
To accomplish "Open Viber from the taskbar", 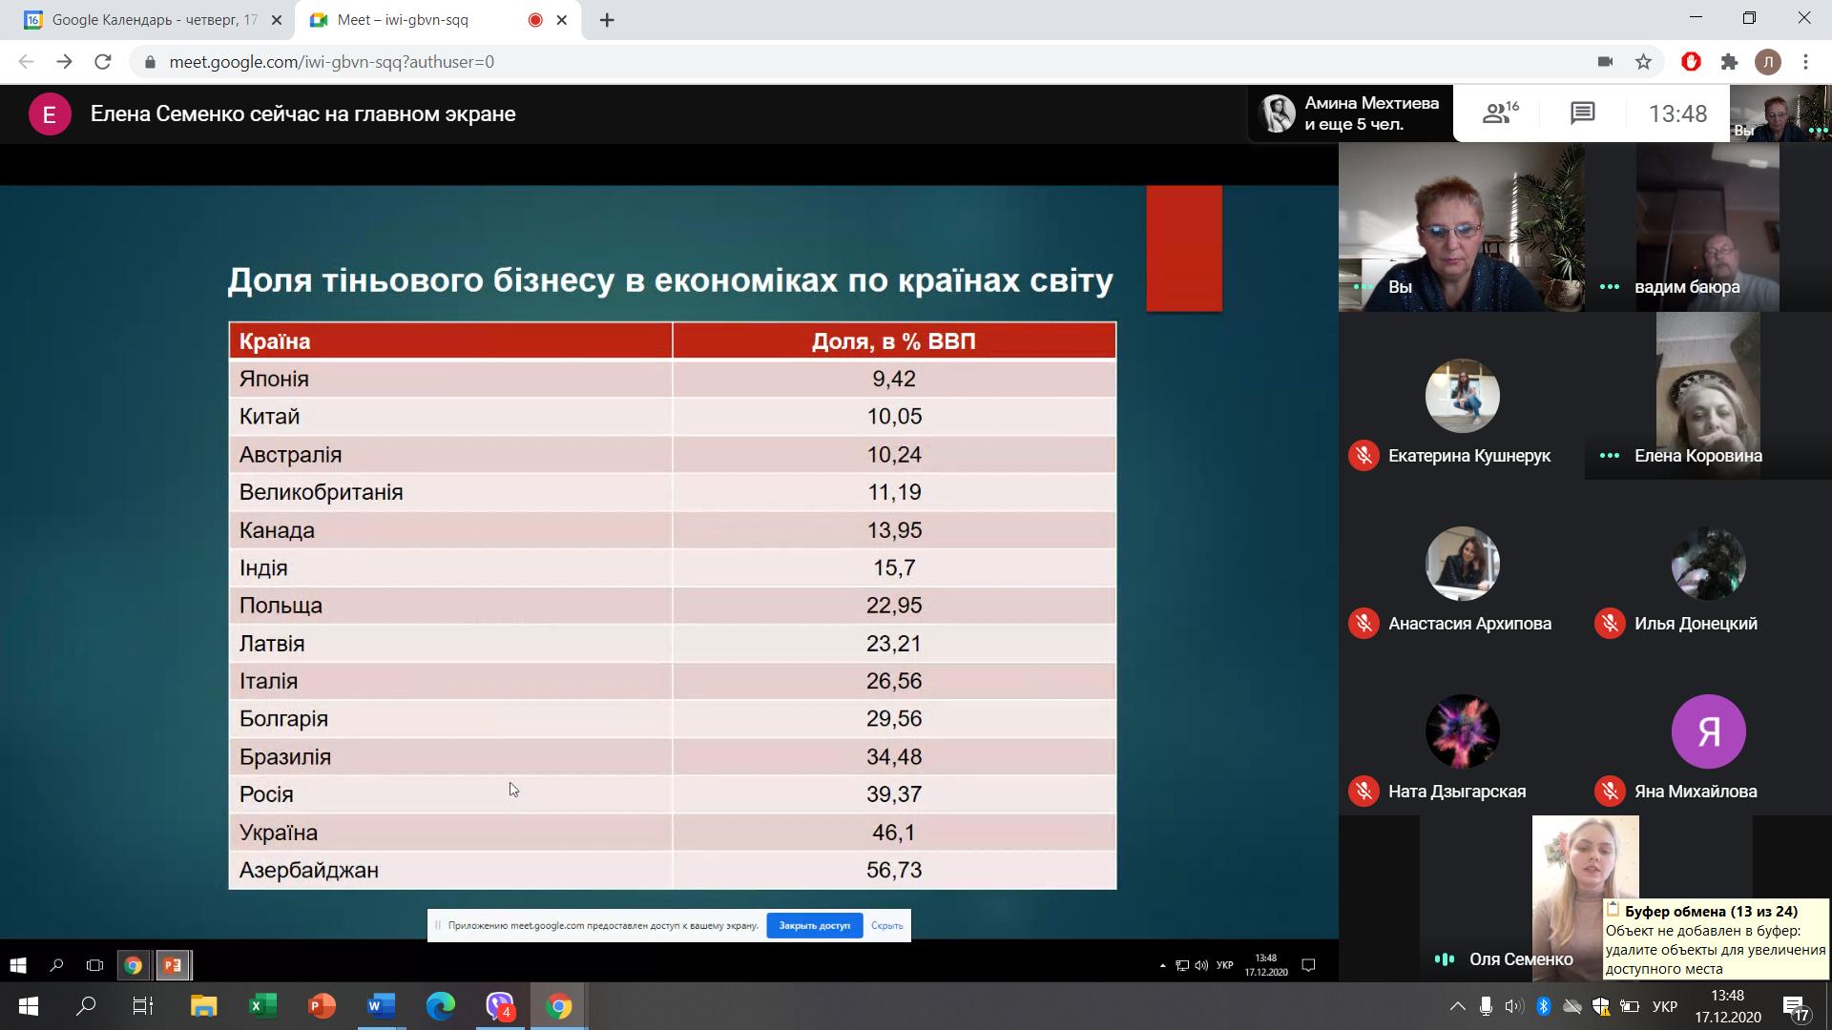I will pyautogui.click(x=499, y=1006).
